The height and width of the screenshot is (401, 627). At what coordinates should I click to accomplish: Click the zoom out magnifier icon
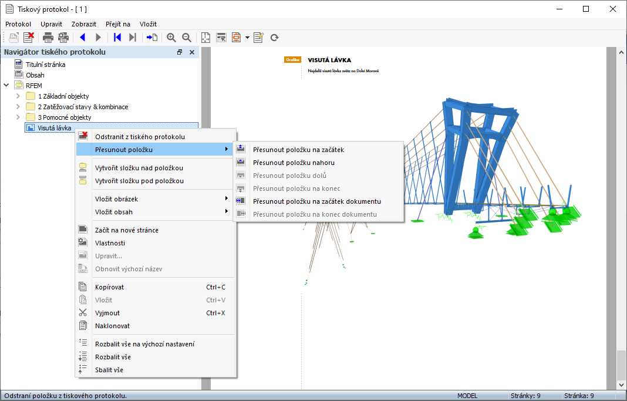186,38
